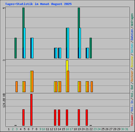Click the title 'Tages-Statistik im Monat August 2025'
This screenshot has width=135, height=132.
click(38, 4)
